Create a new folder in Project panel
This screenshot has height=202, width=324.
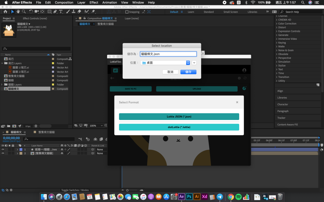pyautogui.click(x=9, y=126)
